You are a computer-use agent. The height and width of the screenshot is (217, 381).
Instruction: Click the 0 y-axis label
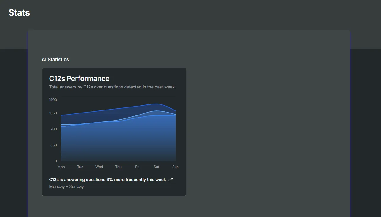coord(56,161)
